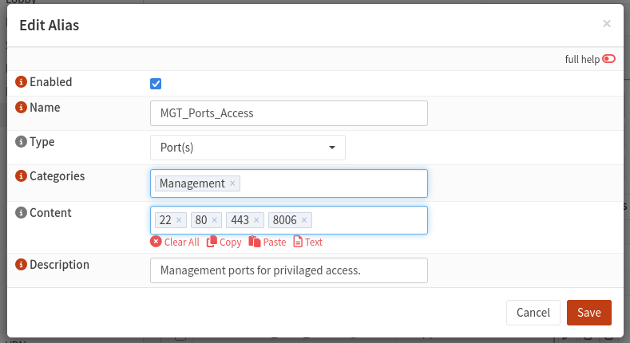
Task: Click the Management tag text
Action: [x=192, y=183]
